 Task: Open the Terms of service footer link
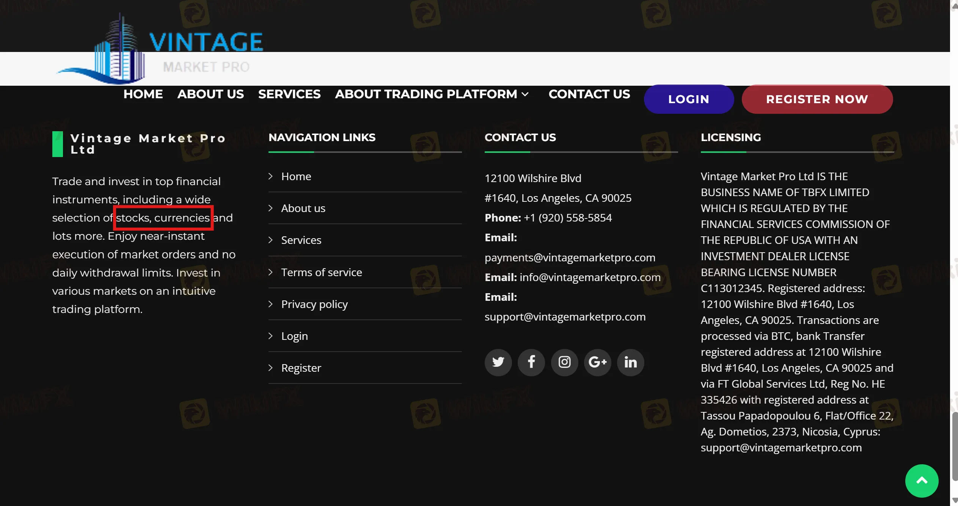pos(321,272)
